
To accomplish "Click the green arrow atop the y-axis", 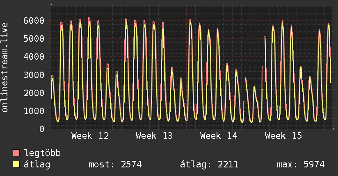I will pos(51,5).
